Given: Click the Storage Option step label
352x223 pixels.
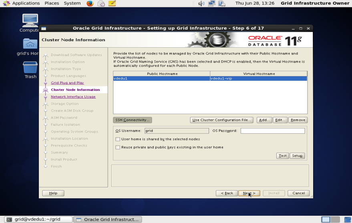Looking at the screenshot, I should click(x=64, y=104).
